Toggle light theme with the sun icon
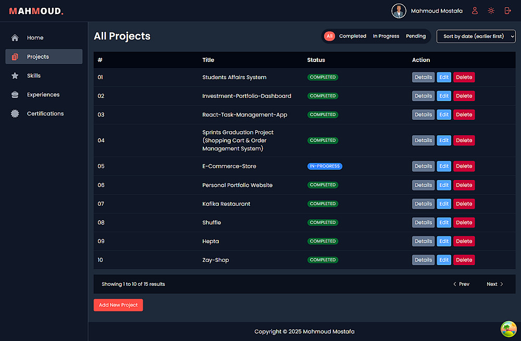 [x=491, y=11]
